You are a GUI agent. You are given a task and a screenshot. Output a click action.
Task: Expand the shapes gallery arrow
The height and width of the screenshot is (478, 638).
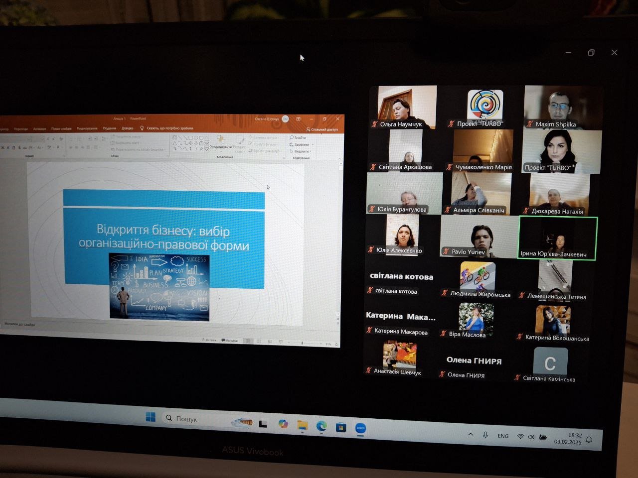(207, 148)
